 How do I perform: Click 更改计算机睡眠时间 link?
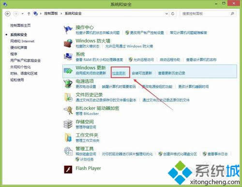[194, 87]
